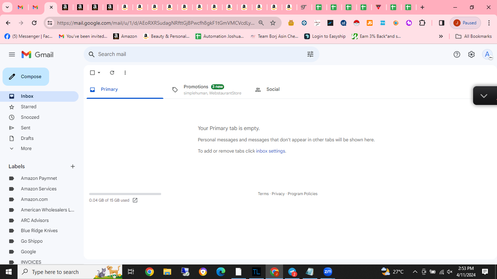Open a new browser tab with plus

point(422,7)
